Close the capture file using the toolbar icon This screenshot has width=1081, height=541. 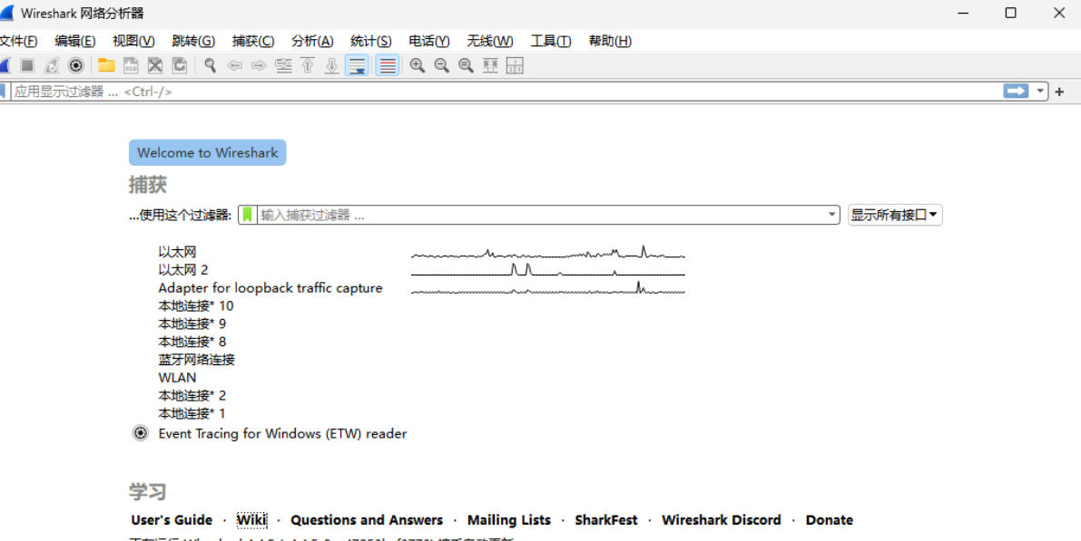click(x=155, y=65)
